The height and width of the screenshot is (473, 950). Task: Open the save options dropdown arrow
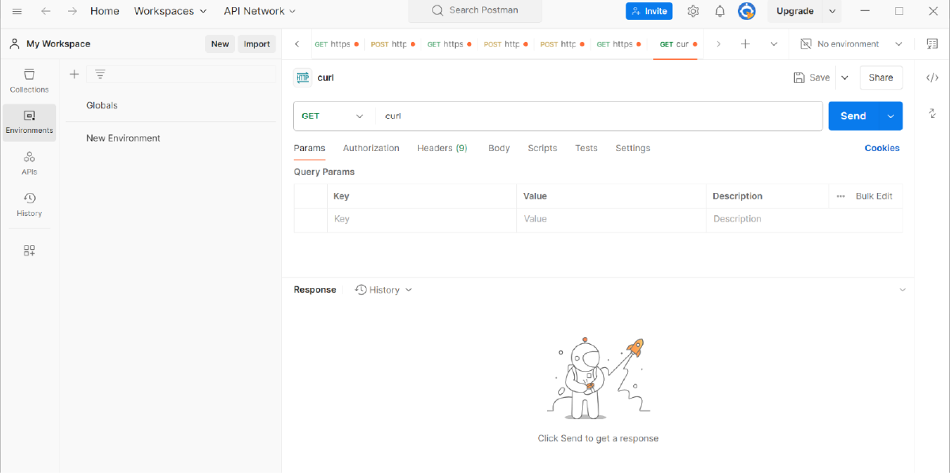(845, 78)
